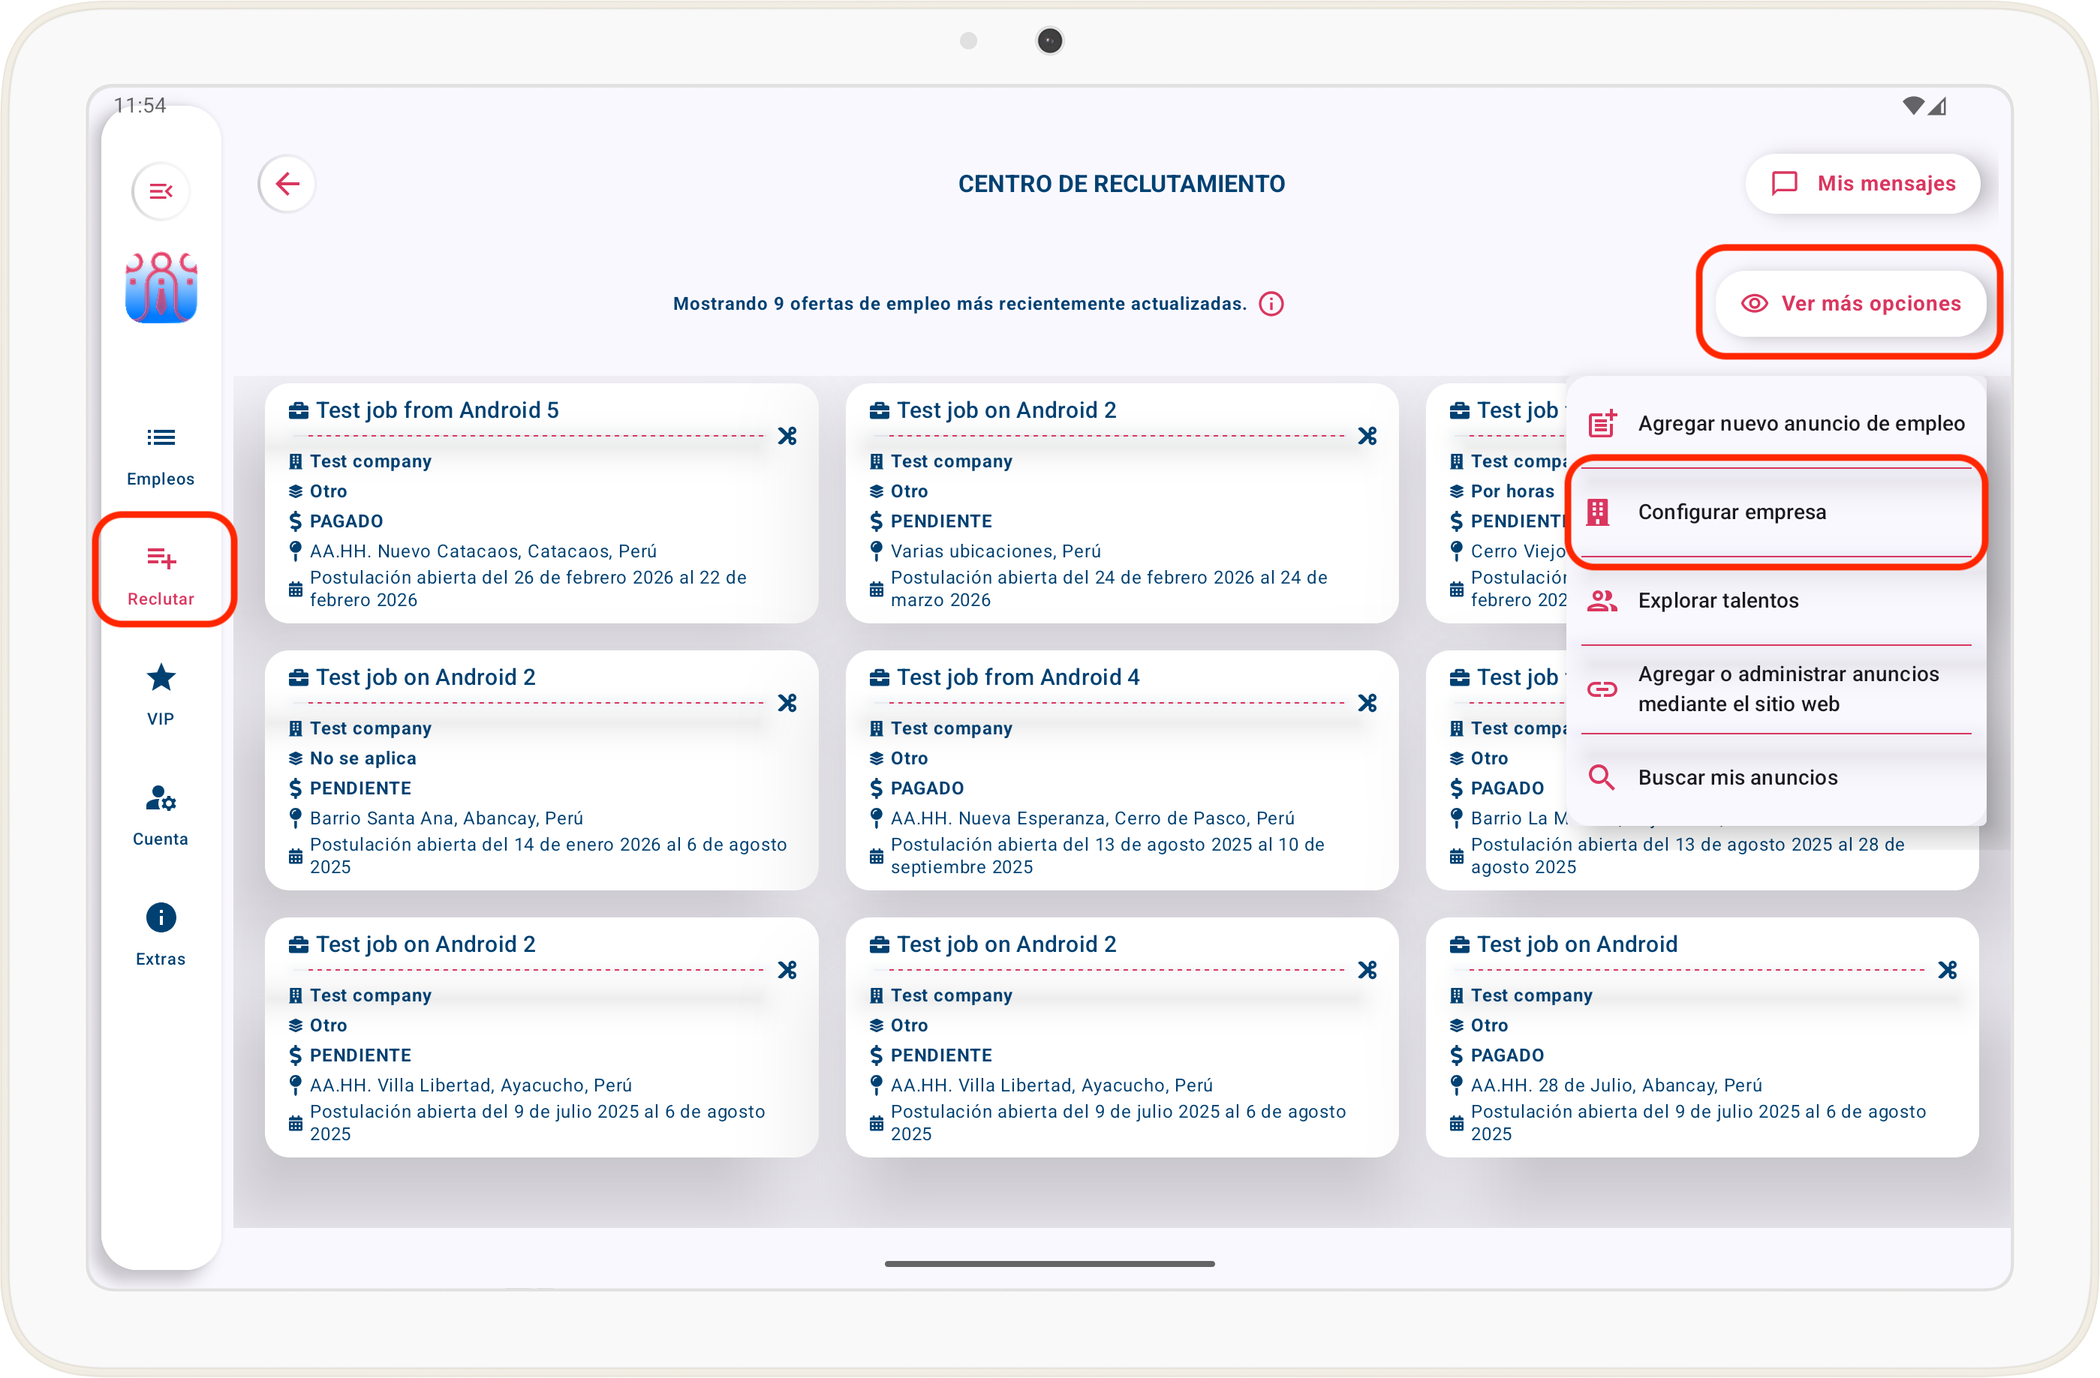Select Agregar nuevo anuncio de empleo
Image resolution: width=2100 pixels, height=1378 pixels.
(1777, 423)
